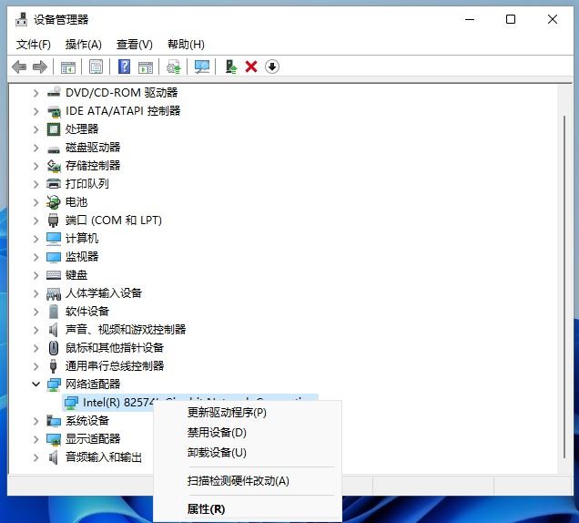The width and height of the screenshot is (579, 523).
Task: Expand the 键盘 category arrow
Action: 36,275
